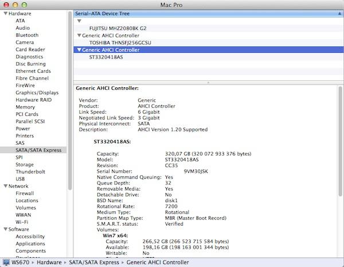Collapse the Software section triangle
This screenshot has width=344, height=267.
pyautogui.click(x=4, y=229)
